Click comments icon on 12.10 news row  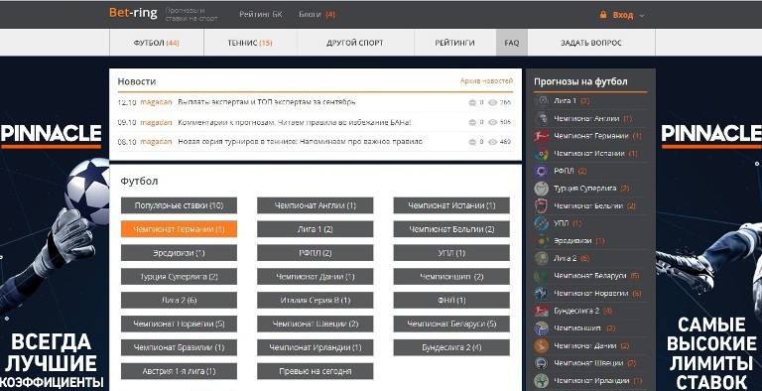coord(472,102)
